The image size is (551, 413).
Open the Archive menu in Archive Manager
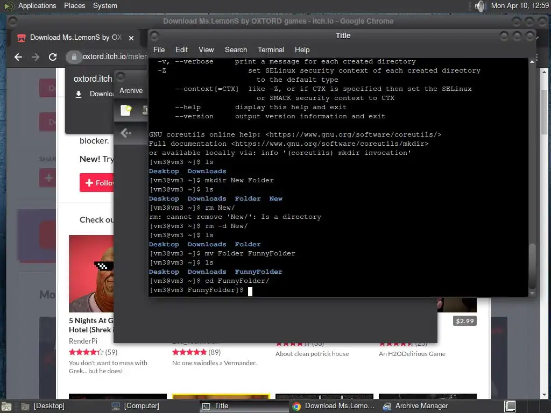131,90
